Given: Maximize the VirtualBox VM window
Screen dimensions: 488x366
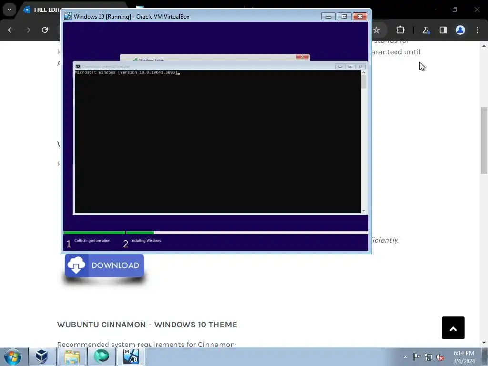Looking at the screenshot, I should 344,17.
